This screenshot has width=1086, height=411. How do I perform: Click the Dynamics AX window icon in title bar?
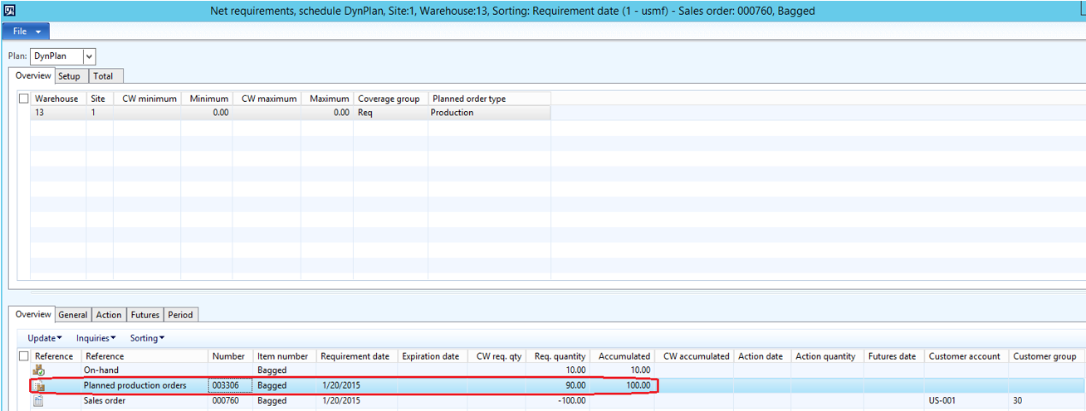(x=11, y=11)
